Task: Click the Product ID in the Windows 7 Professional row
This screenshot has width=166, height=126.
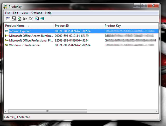Action: click(73, 45)
